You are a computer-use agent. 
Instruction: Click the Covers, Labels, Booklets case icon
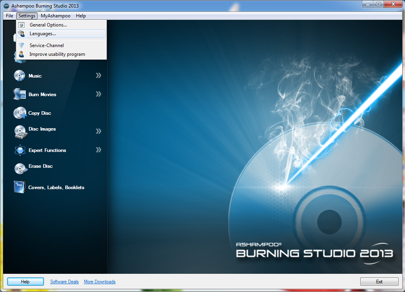[20, 187]
